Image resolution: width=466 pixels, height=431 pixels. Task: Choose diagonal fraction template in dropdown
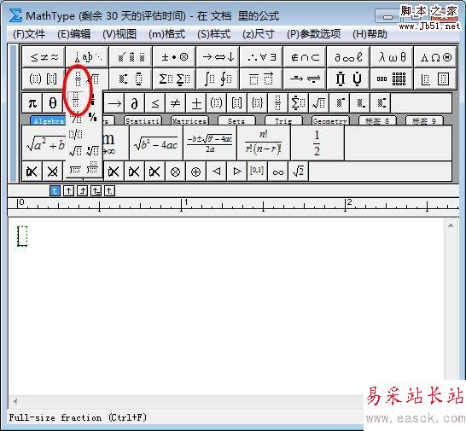(x=75, y=118)
